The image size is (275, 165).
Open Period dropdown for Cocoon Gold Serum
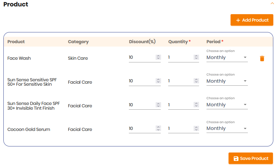pos(227,128)
